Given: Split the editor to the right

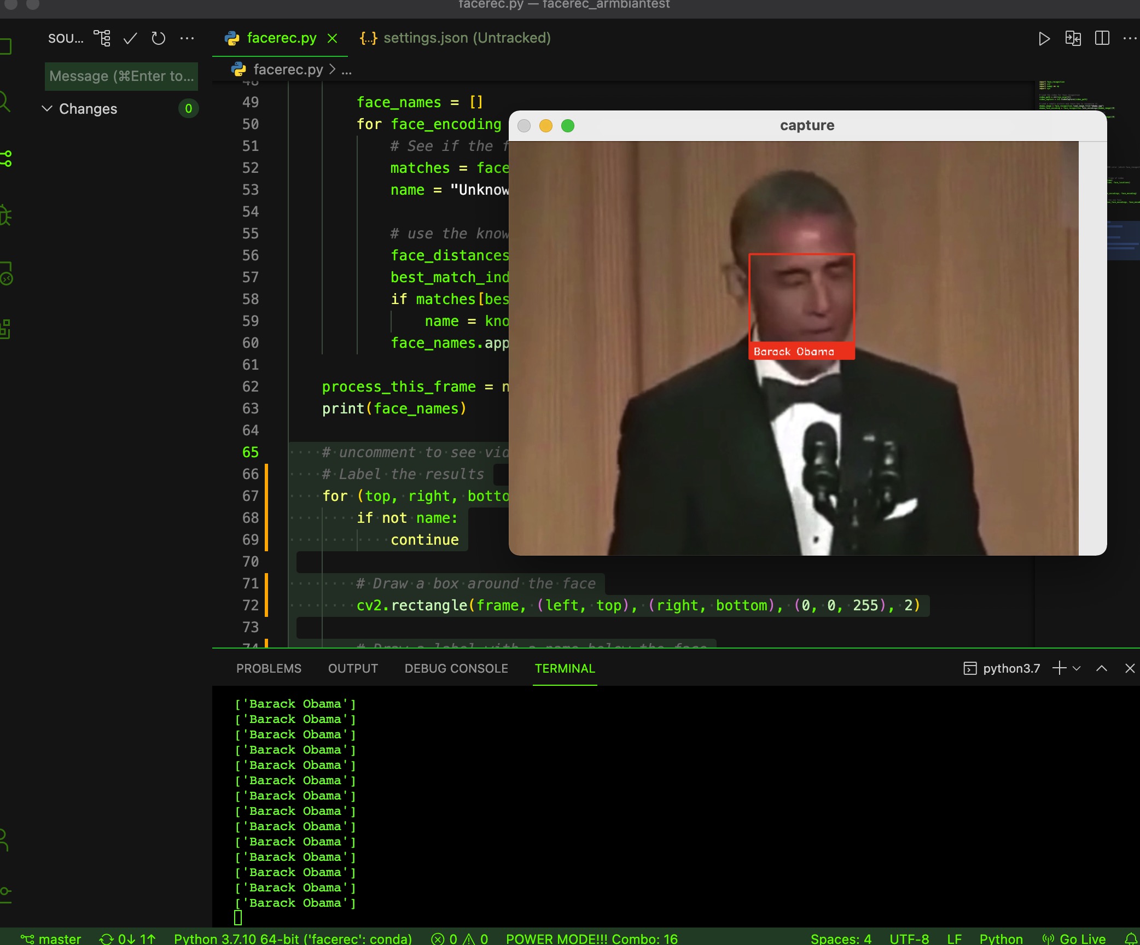Looking at the screenshot, I should click(x=1102, y=38).
